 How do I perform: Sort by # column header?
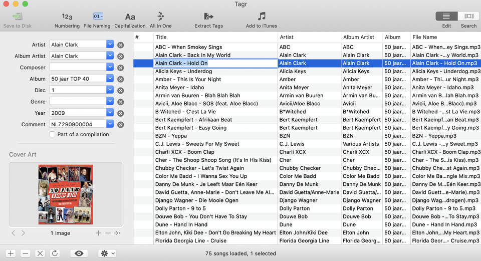(143, 37)
